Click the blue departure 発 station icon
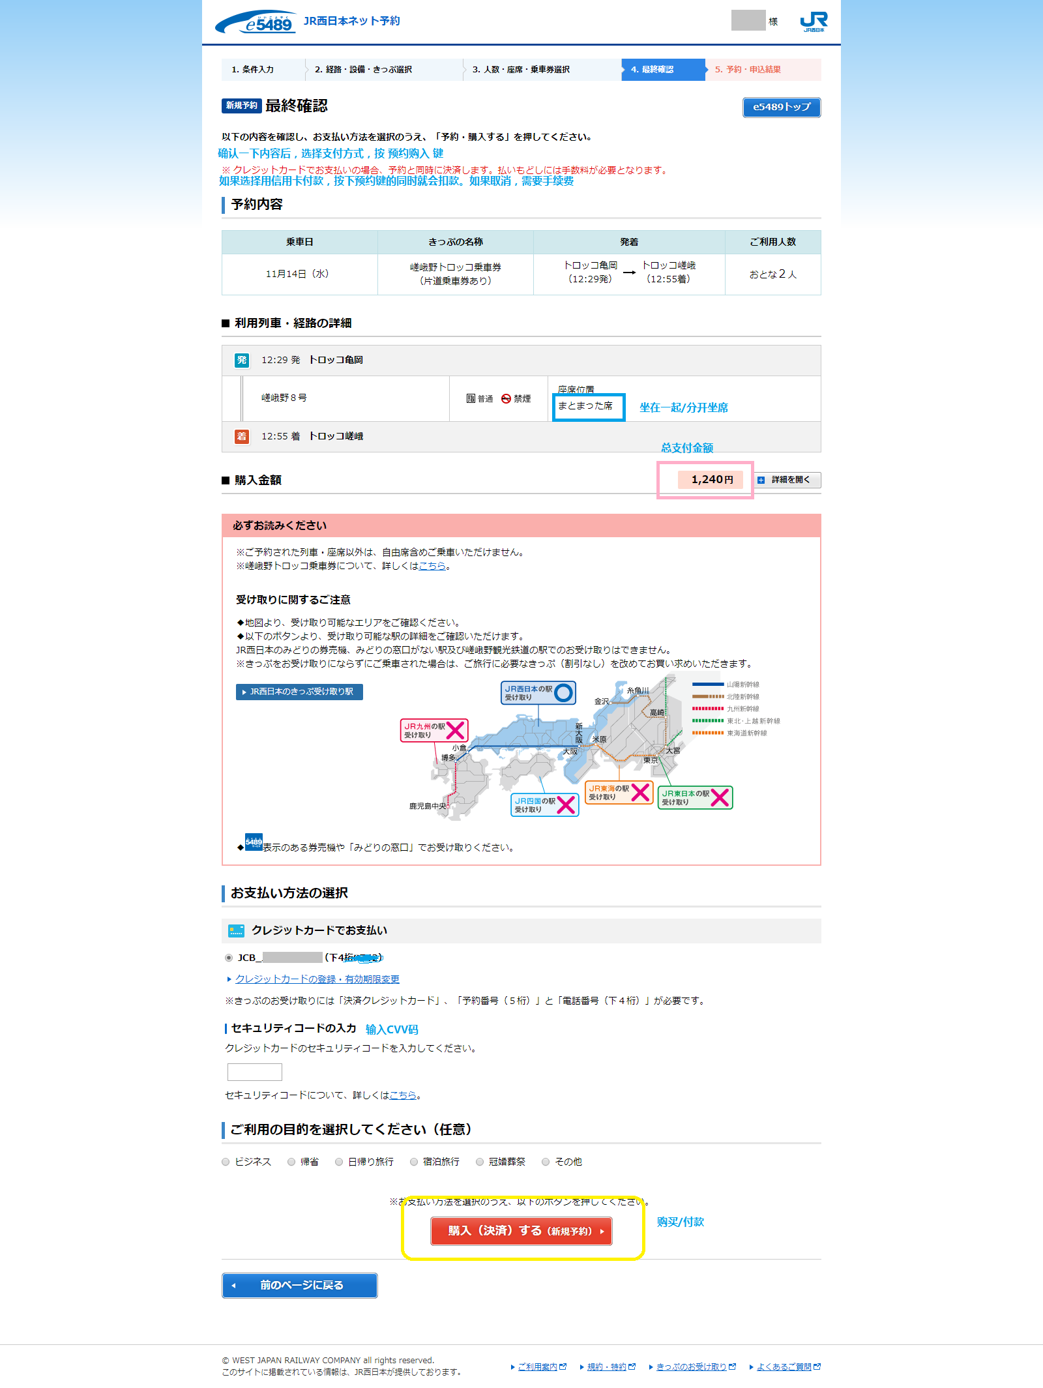 pos(241,360)
